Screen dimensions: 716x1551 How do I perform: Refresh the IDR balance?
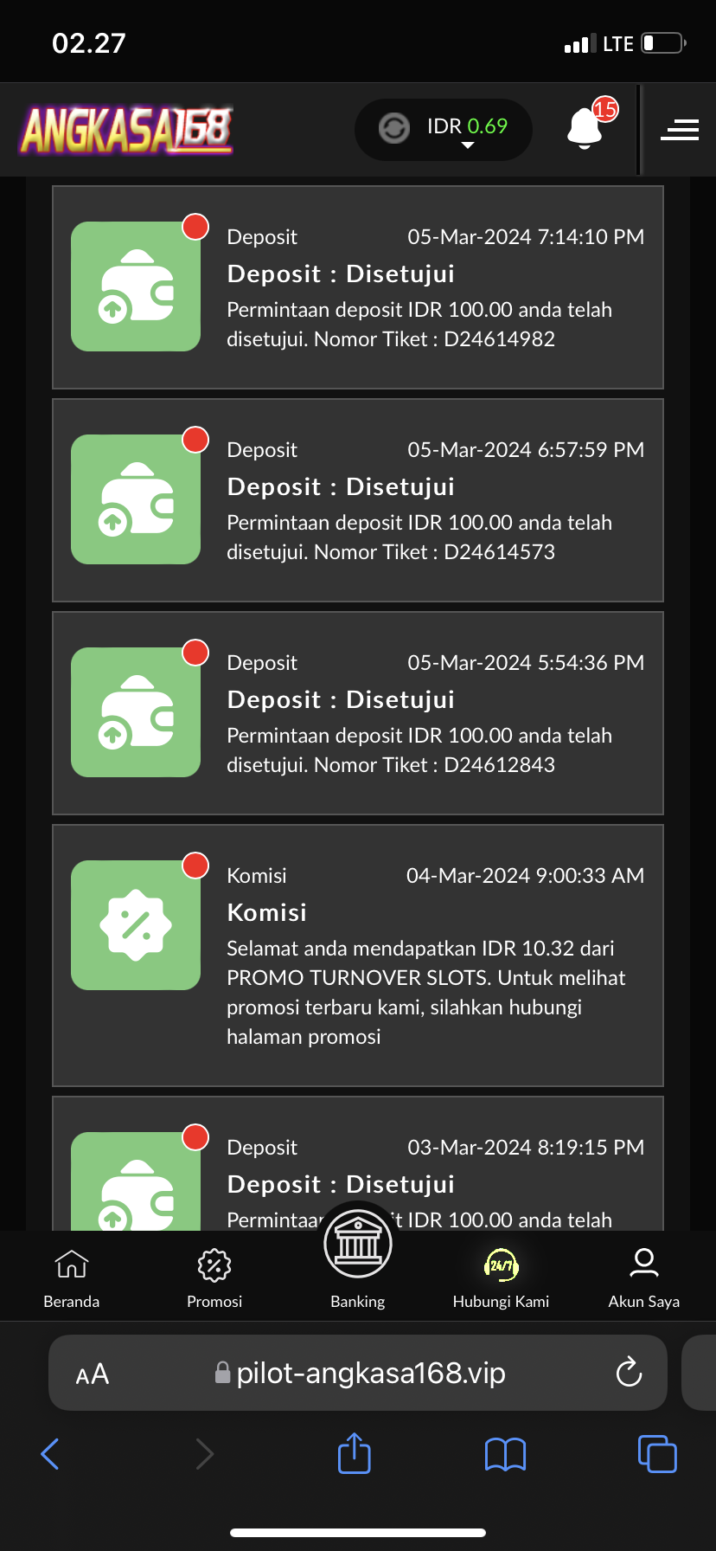pos(394,128)
